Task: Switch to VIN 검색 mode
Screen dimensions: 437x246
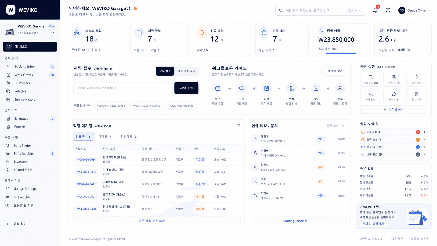Action: 165,71
